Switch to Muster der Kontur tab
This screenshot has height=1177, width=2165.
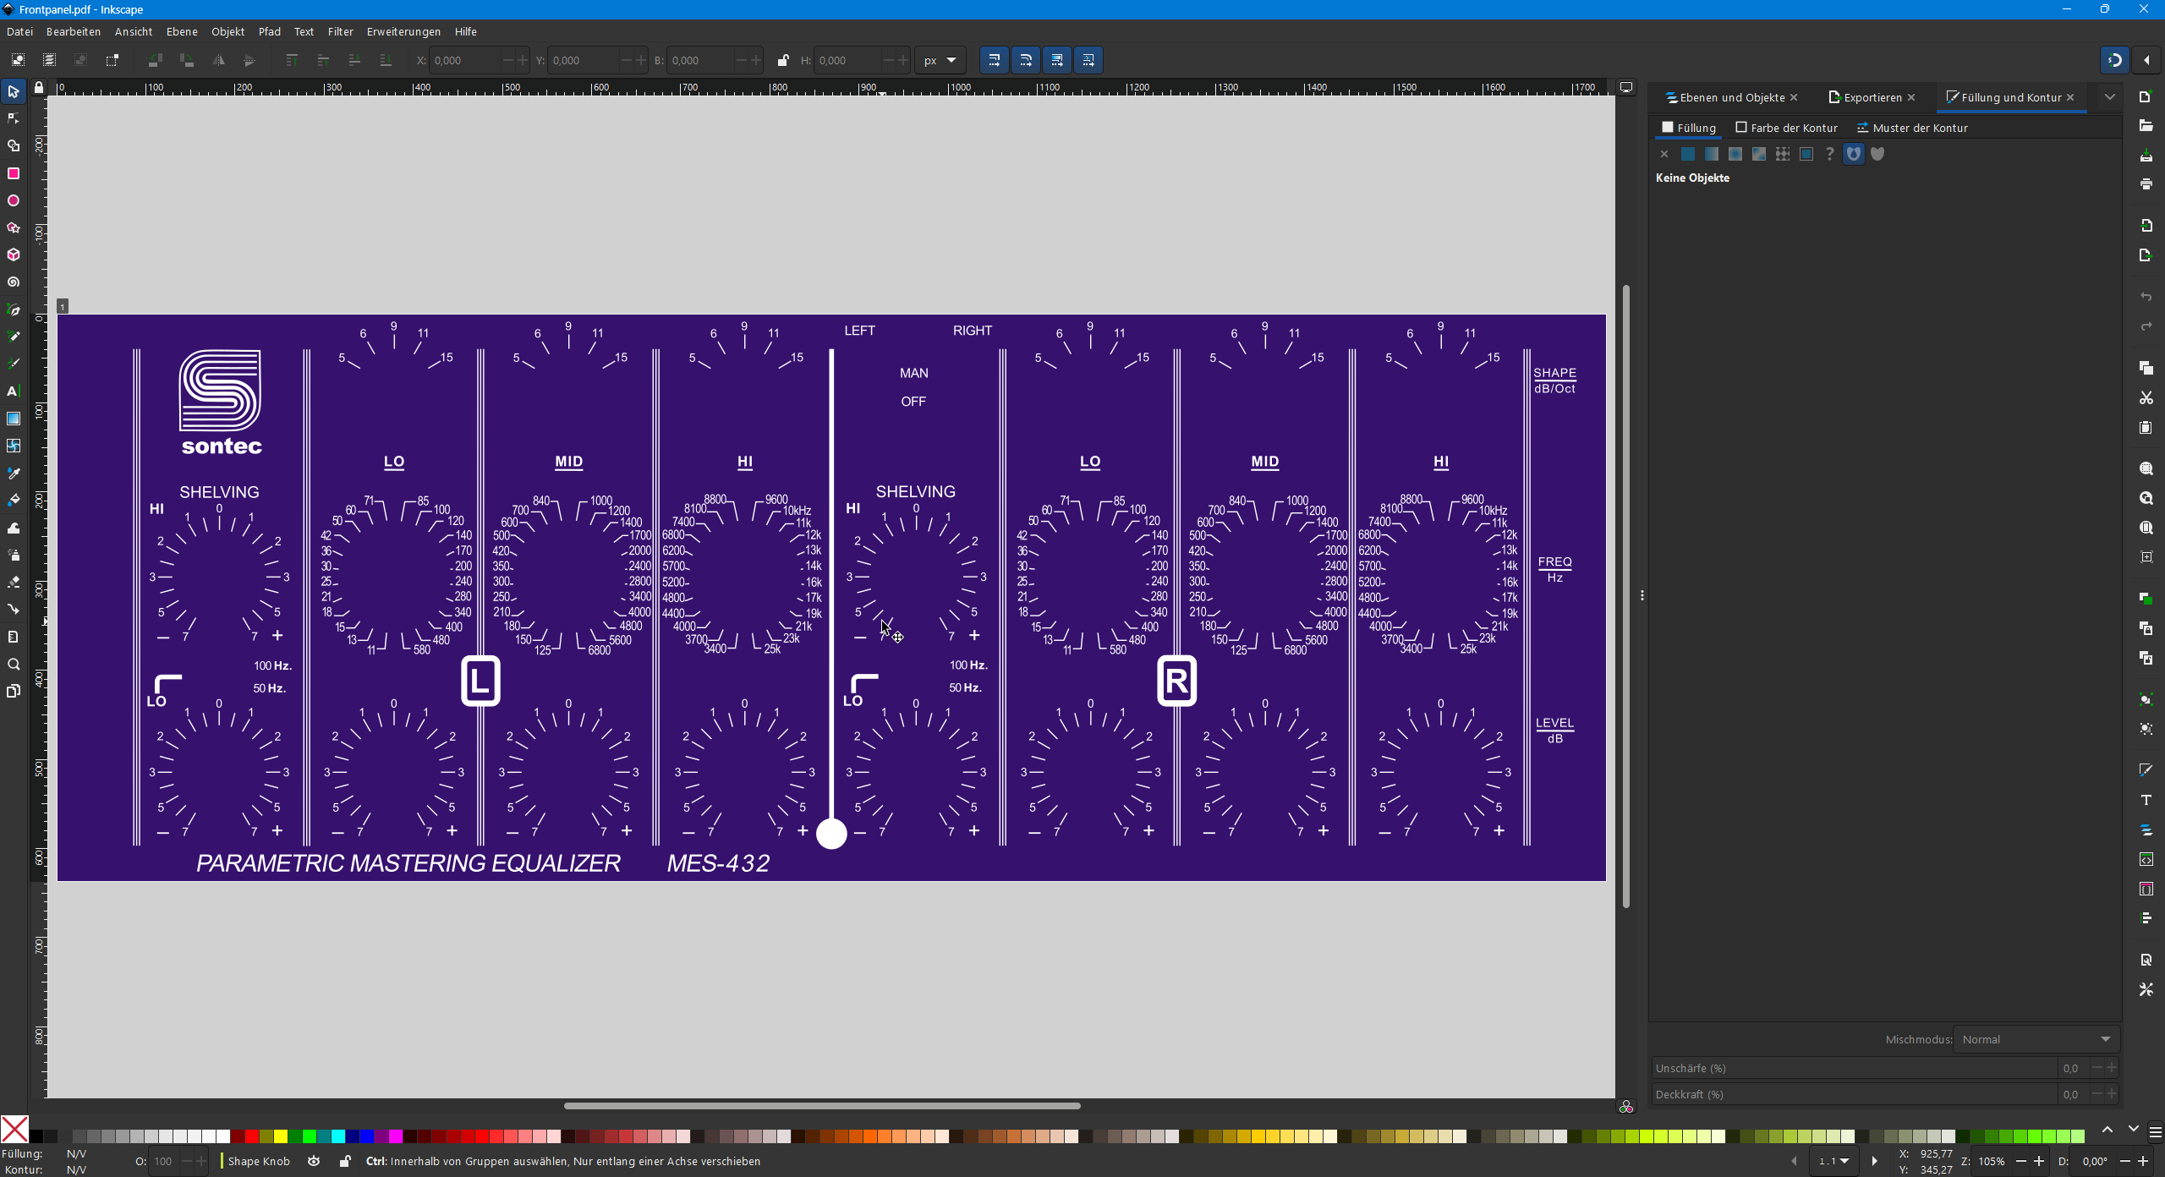point(1912,128)
